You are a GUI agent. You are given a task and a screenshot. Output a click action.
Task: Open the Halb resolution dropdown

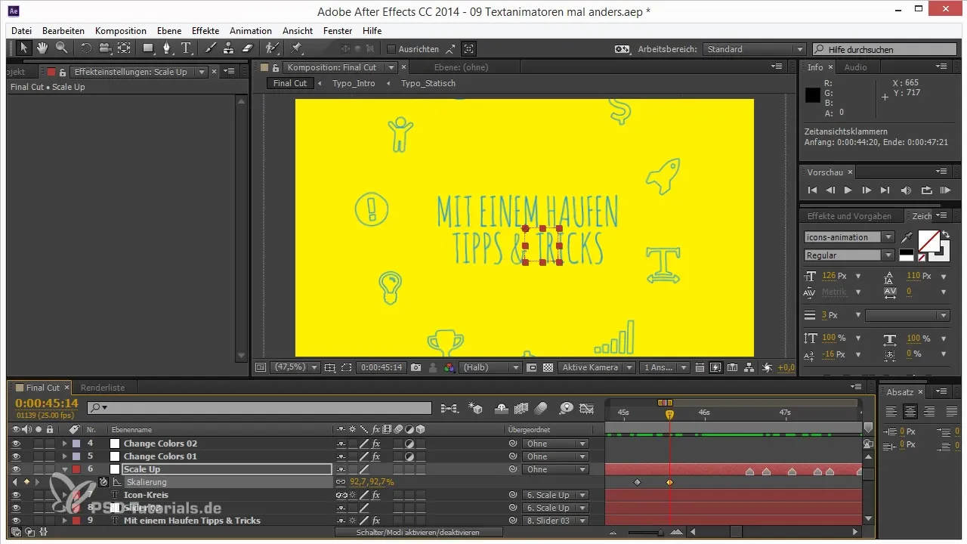click(x=490, y=367)
